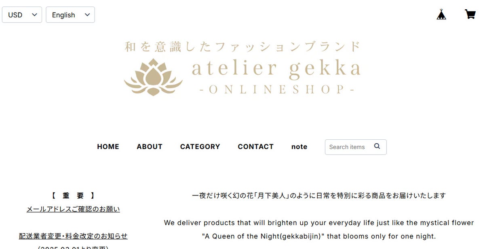Click the chevron arrow beside USD
The width and height of the screenshot is (485, 249).
[x=34, y=15]
